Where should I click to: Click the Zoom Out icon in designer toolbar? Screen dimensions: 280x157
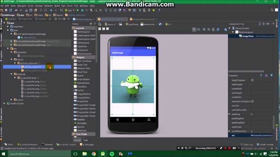point(209,29)
